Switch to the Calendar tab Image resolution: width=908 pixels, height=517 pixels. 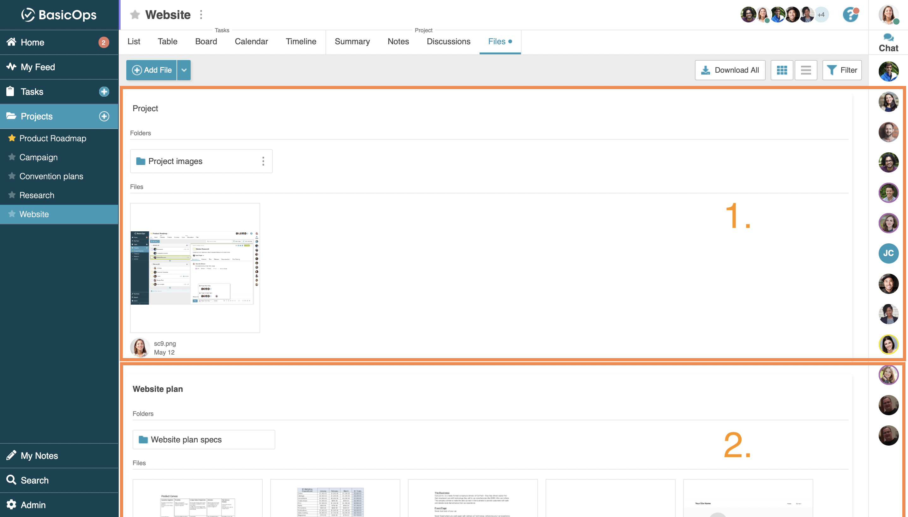(x=251, y=41)
